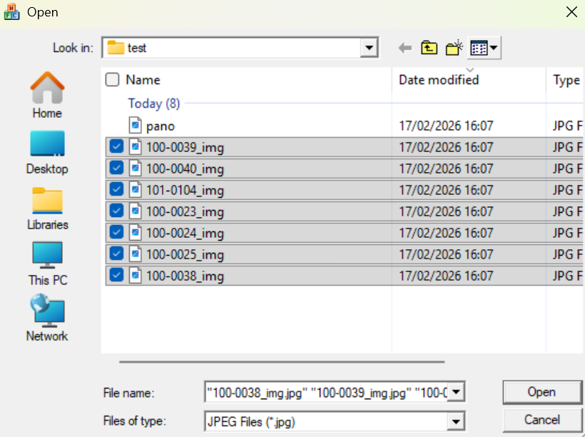
Task: Click the horizontal scrollbar under file list
Action: pyautogui.click(x=282, y=361)
